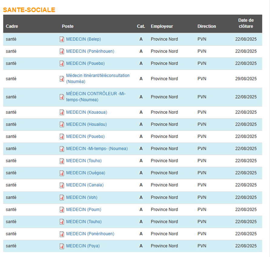Click the PDF icon for MEDECIN (Houailou)

[62, 124]
